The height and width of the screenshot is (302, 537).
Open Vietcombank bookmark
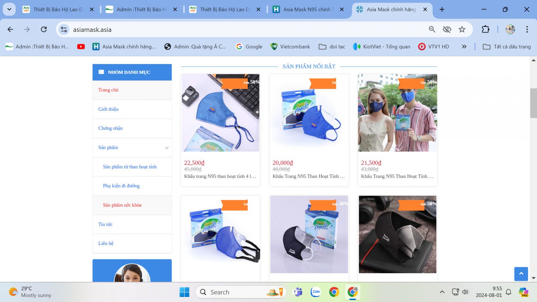(x=290, y=47)
